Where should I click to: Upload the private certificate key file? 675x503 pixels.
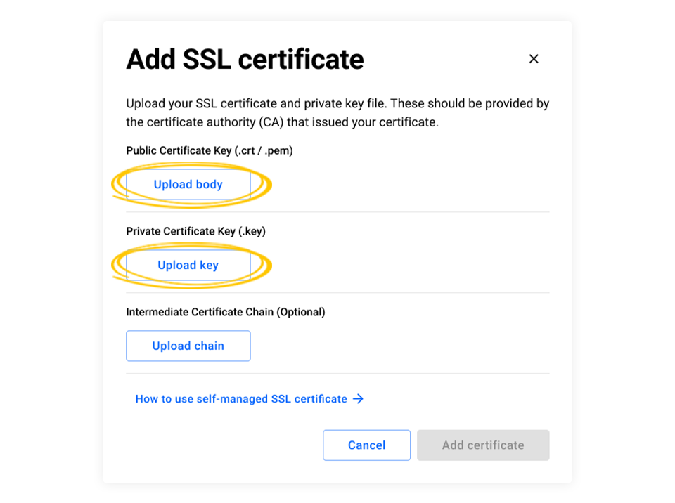point(187,265)
